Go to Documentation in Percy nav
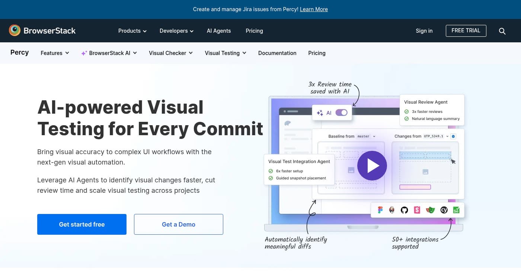521x273 pixels. click(277, 53)
